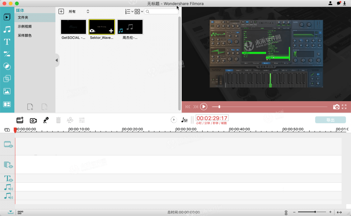Click the add track icon beside ruler
The height and width of the screenshot is (216, 351).
tap(7, 130)
